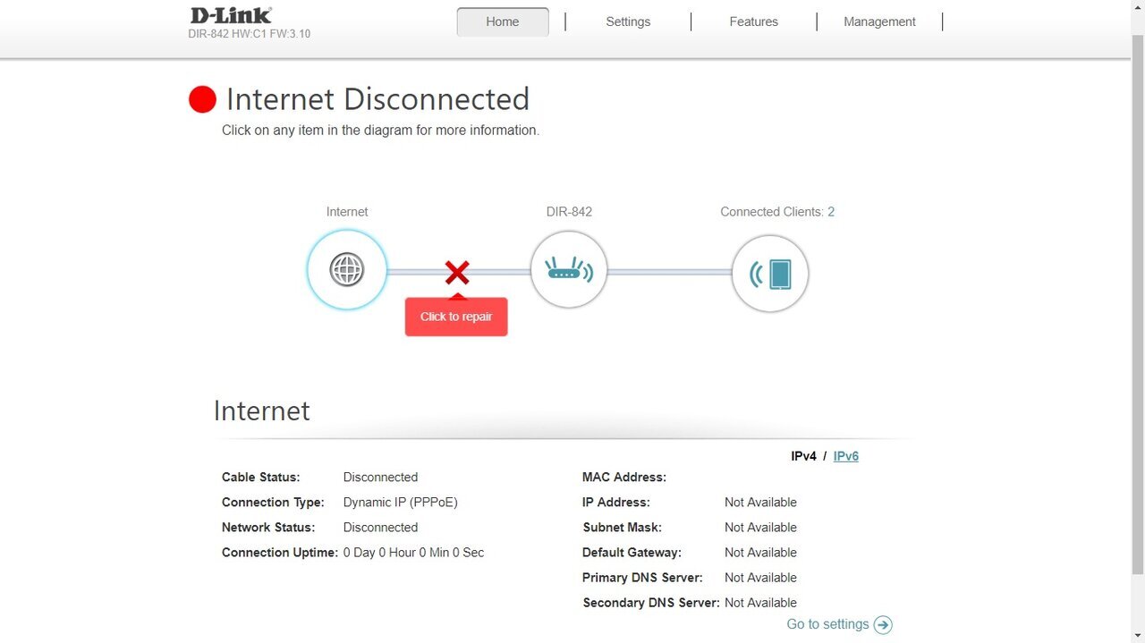
Task: Open the Settings menu
Action: tap(628, 21)
